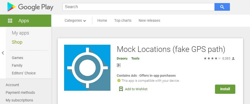Screen dimensions: 250x104
Task: Go to Family in the sidebar
Action: pyautogui.click(x=17, y=65)
